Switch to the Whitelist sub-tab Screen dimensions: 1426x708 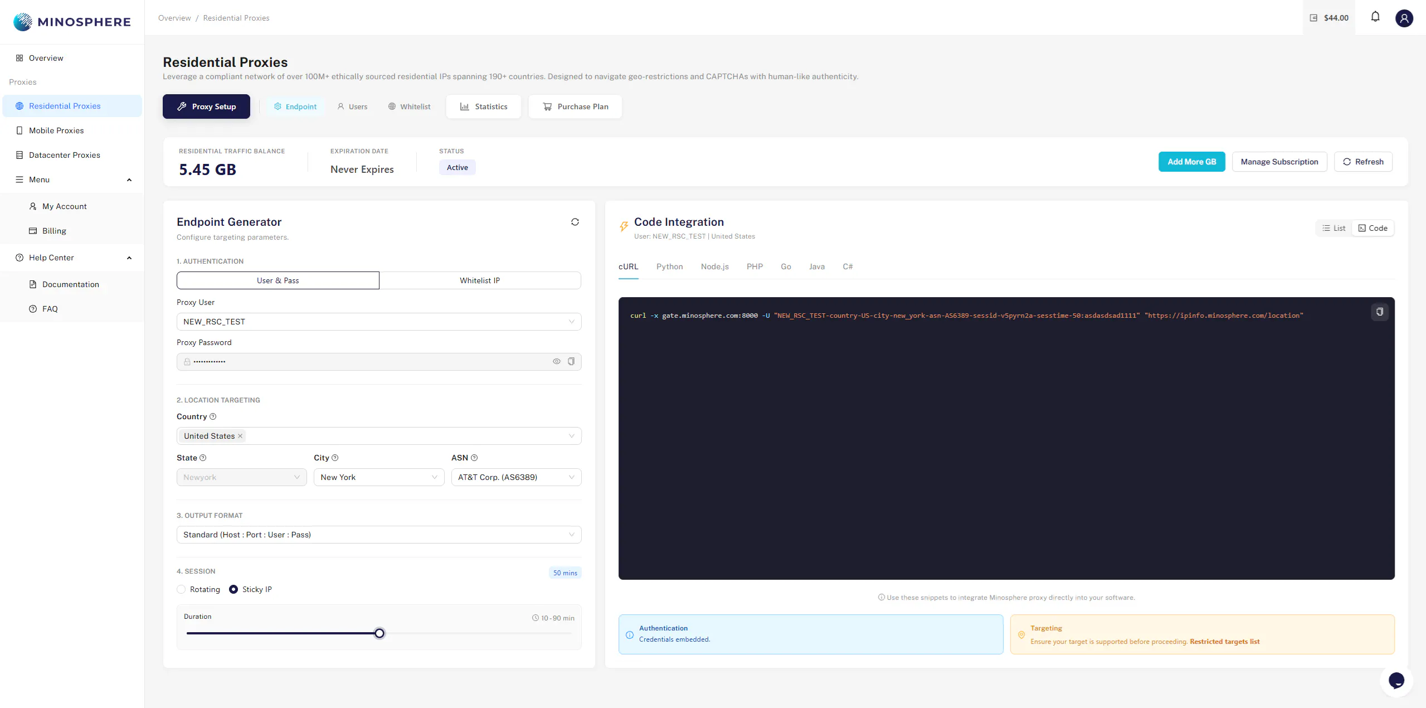[410, 106]
